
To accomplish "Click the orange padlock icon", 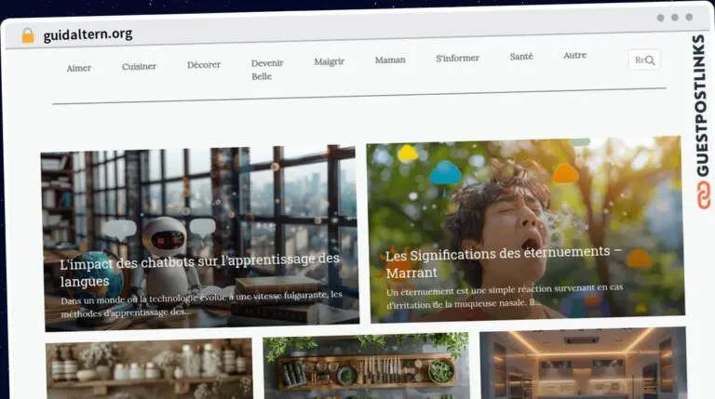I will click(28, 35).
